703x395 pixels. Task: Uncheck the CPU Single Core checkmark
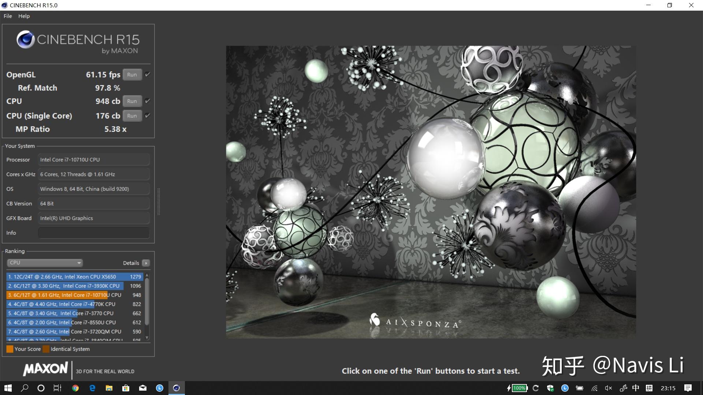click(148, 116)
